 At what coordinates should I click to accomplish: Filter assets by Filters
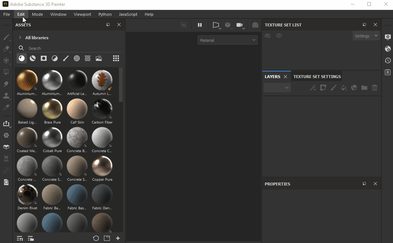click(55, 58)
